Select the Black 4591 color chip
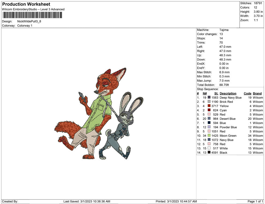The width and height of the screenshot is (265, 204). coord(208,153)
